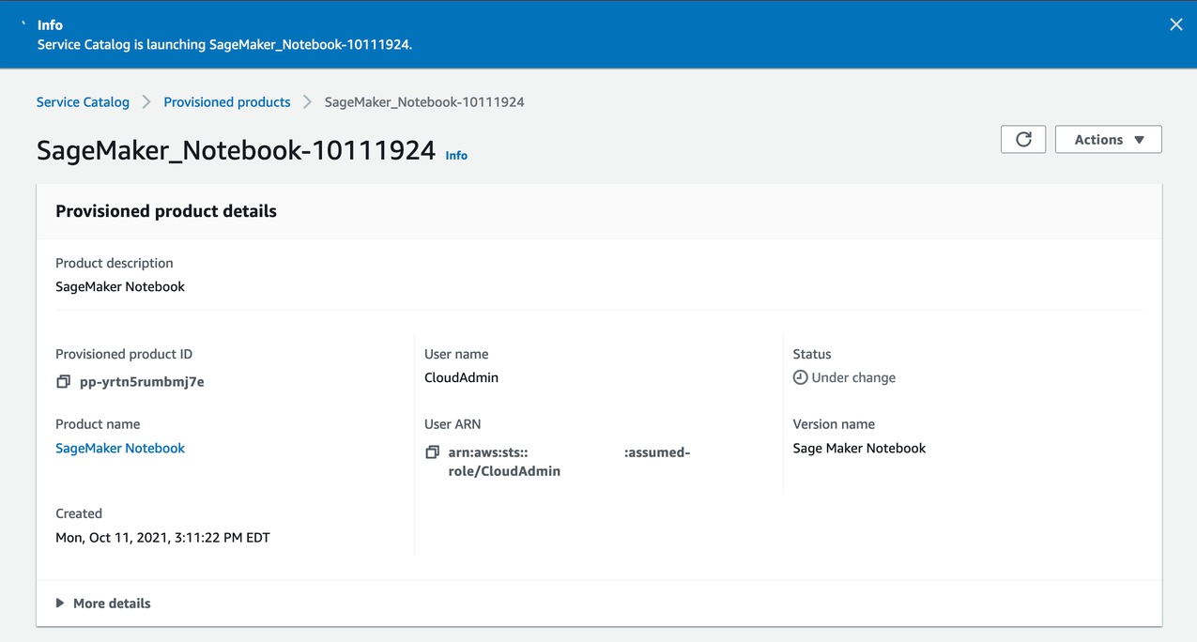Click the Sage Maker Notebook version name

(859, 448)
